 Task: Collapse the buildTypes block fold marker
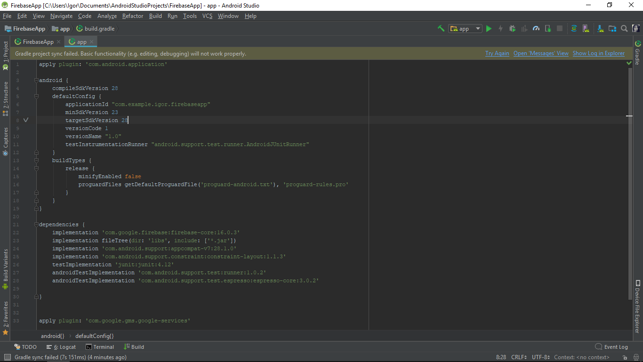pos(37,160)
